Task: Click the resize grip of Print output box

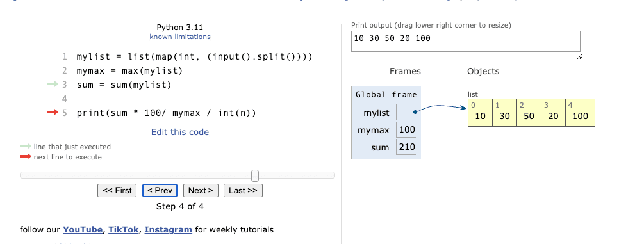Action: [579, 57]
